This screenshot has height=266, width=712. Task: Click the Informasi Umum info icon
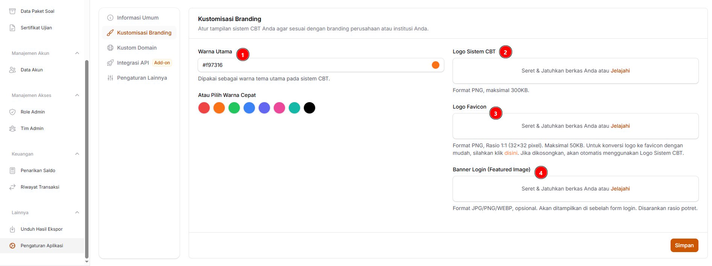pos(110,18)
